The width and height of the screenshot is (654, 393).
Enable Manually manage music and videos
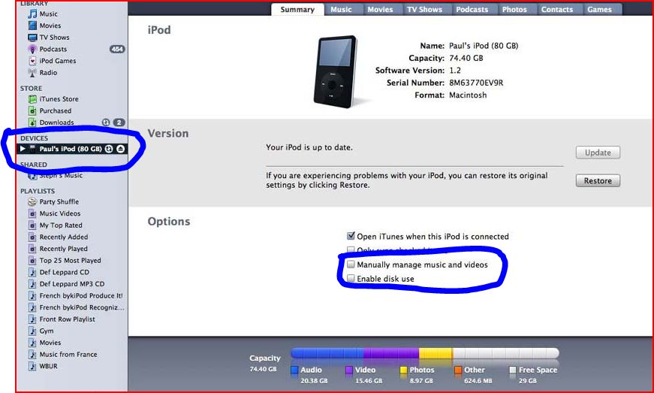tap(351, 265)
